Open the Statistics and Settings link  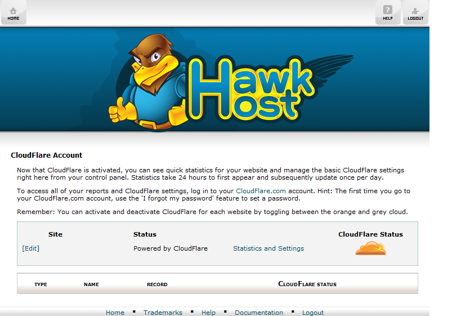coord(268,248)
